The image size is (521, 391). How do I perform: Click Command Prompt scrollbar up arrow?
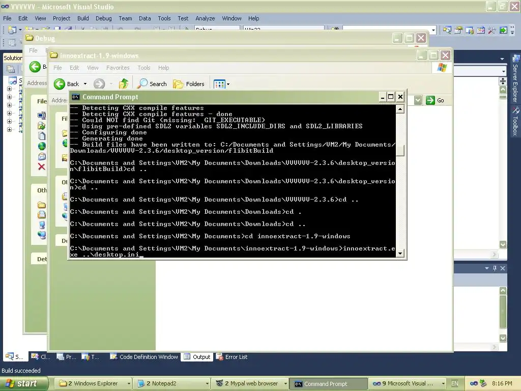[x=400, y=109]
